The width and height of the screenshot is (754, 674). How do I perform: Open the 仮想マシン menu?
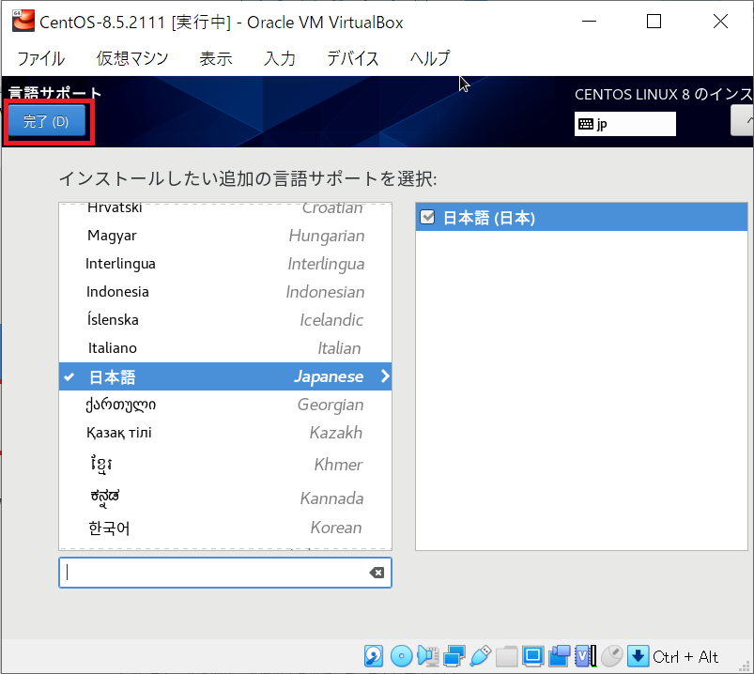132,58
